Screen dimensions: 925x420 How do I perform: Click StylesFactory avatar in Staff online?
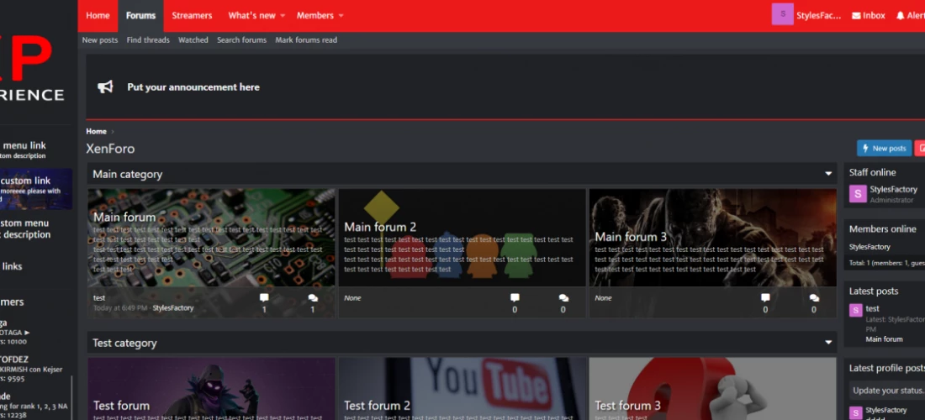857,194
